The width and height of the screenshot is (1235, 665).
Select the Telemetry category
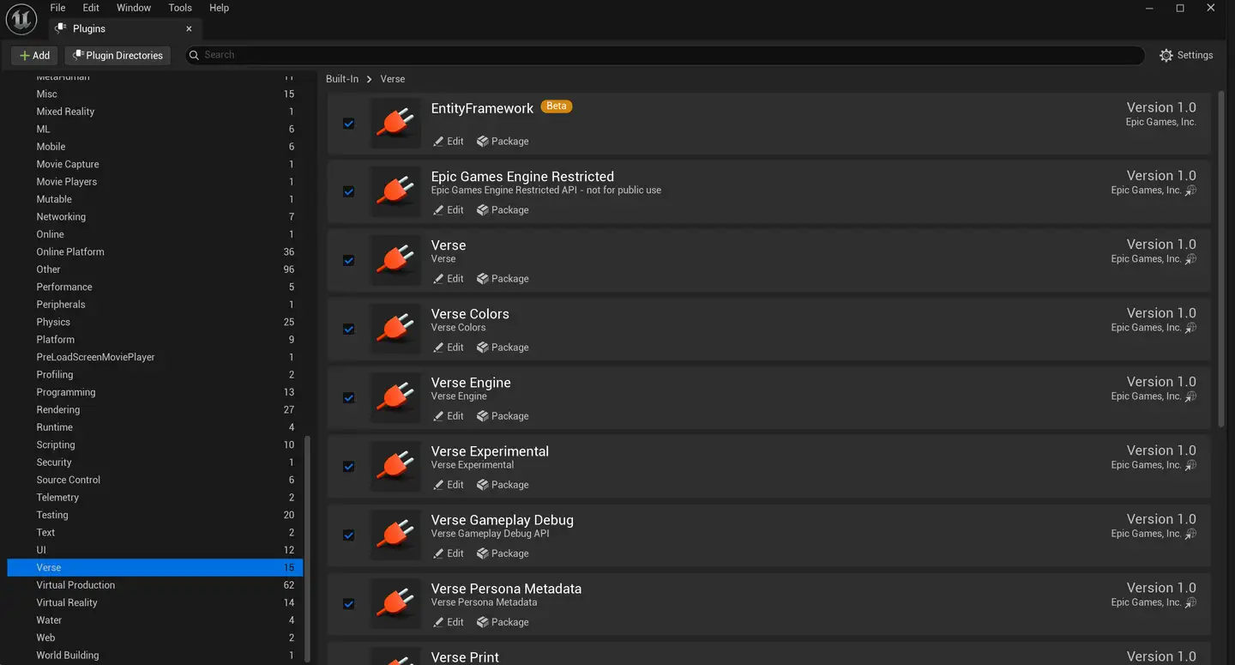(x=155, y=498)
